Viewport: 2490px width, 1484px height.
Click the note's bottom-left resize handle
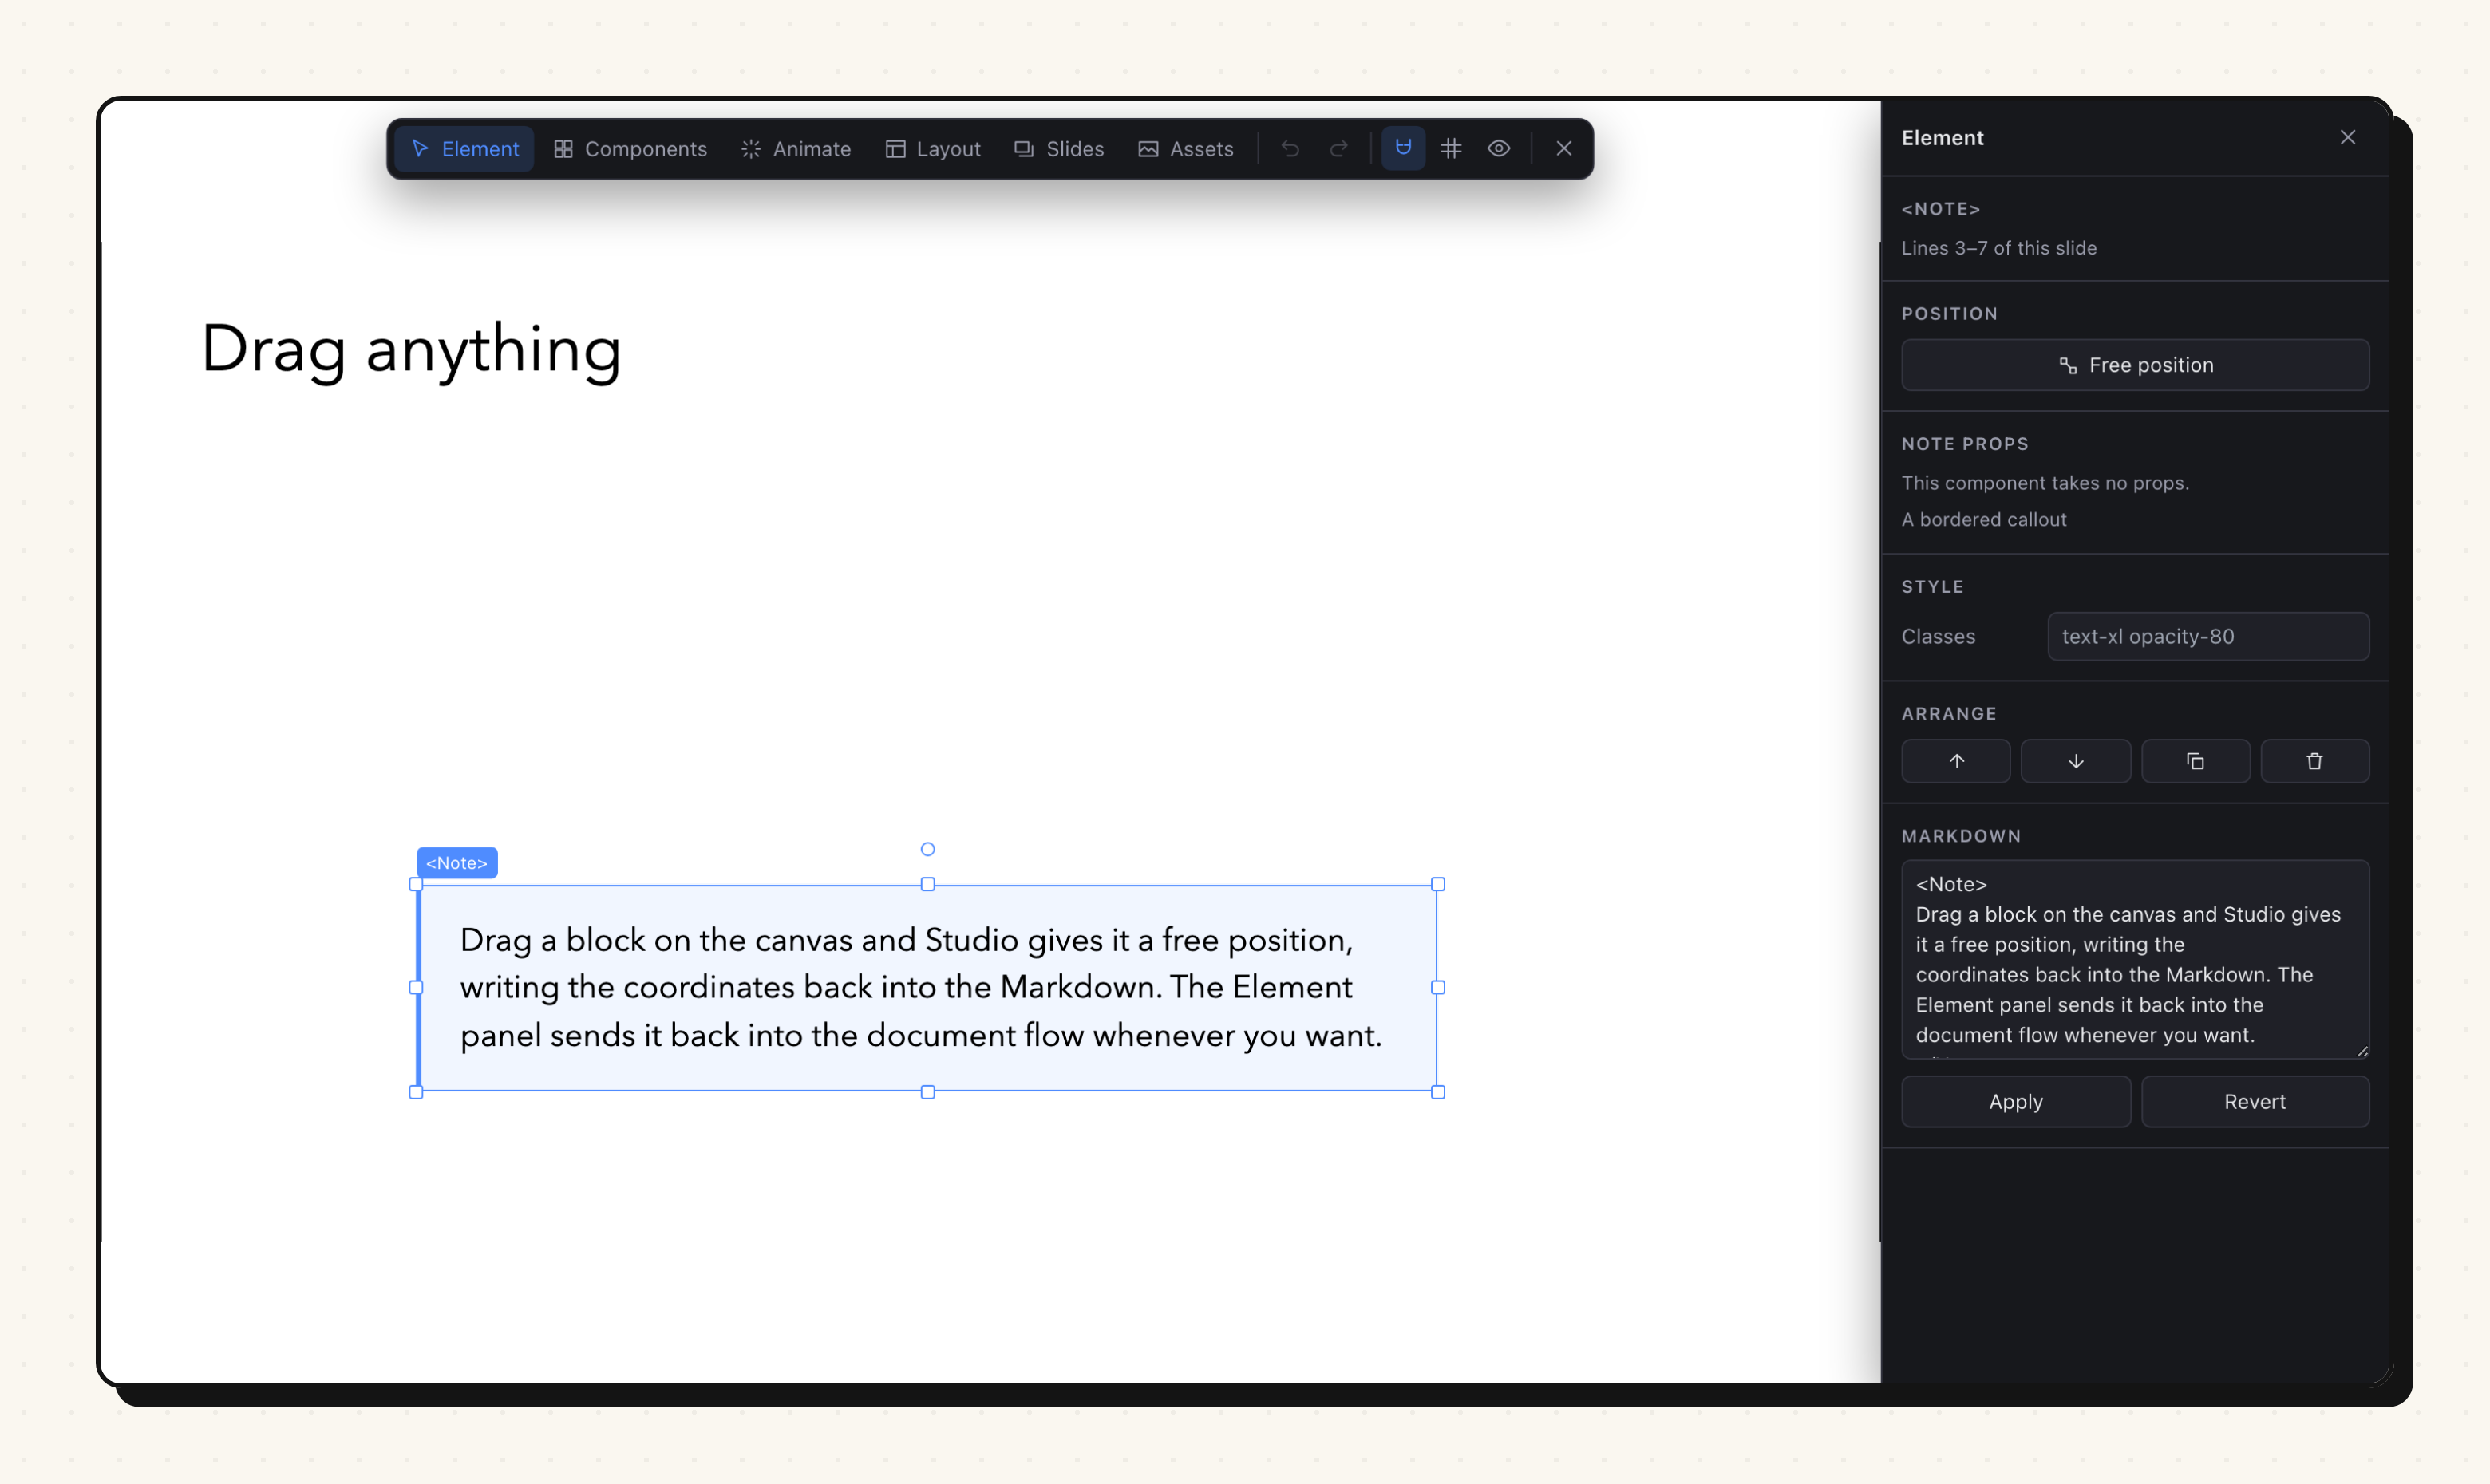[x=416, y=1092]
